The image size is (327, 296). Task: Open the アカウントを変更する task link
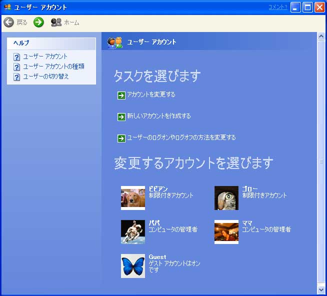151,94
